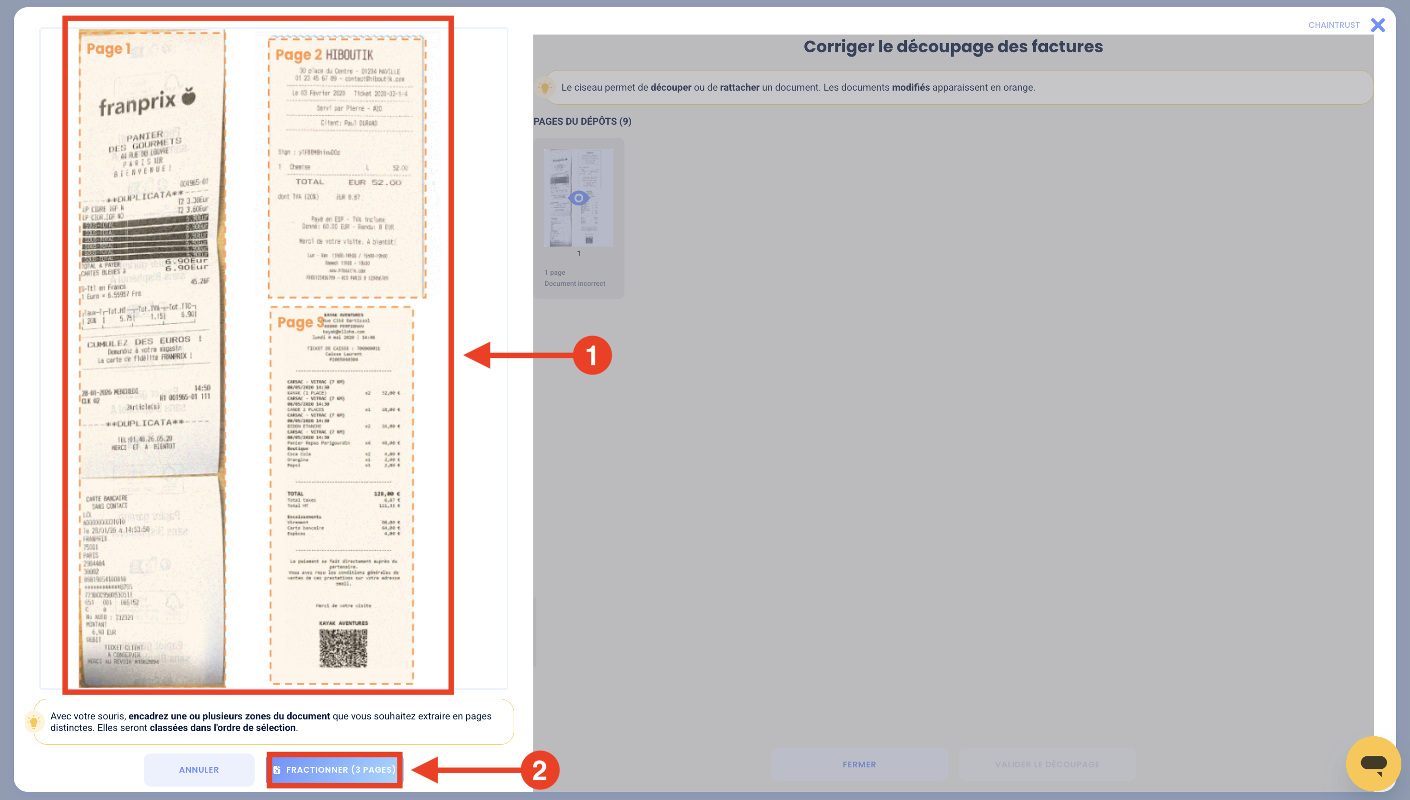Click 'Corriger le découpage des factures' title
Screen dimensions: 1410x800
953,47
